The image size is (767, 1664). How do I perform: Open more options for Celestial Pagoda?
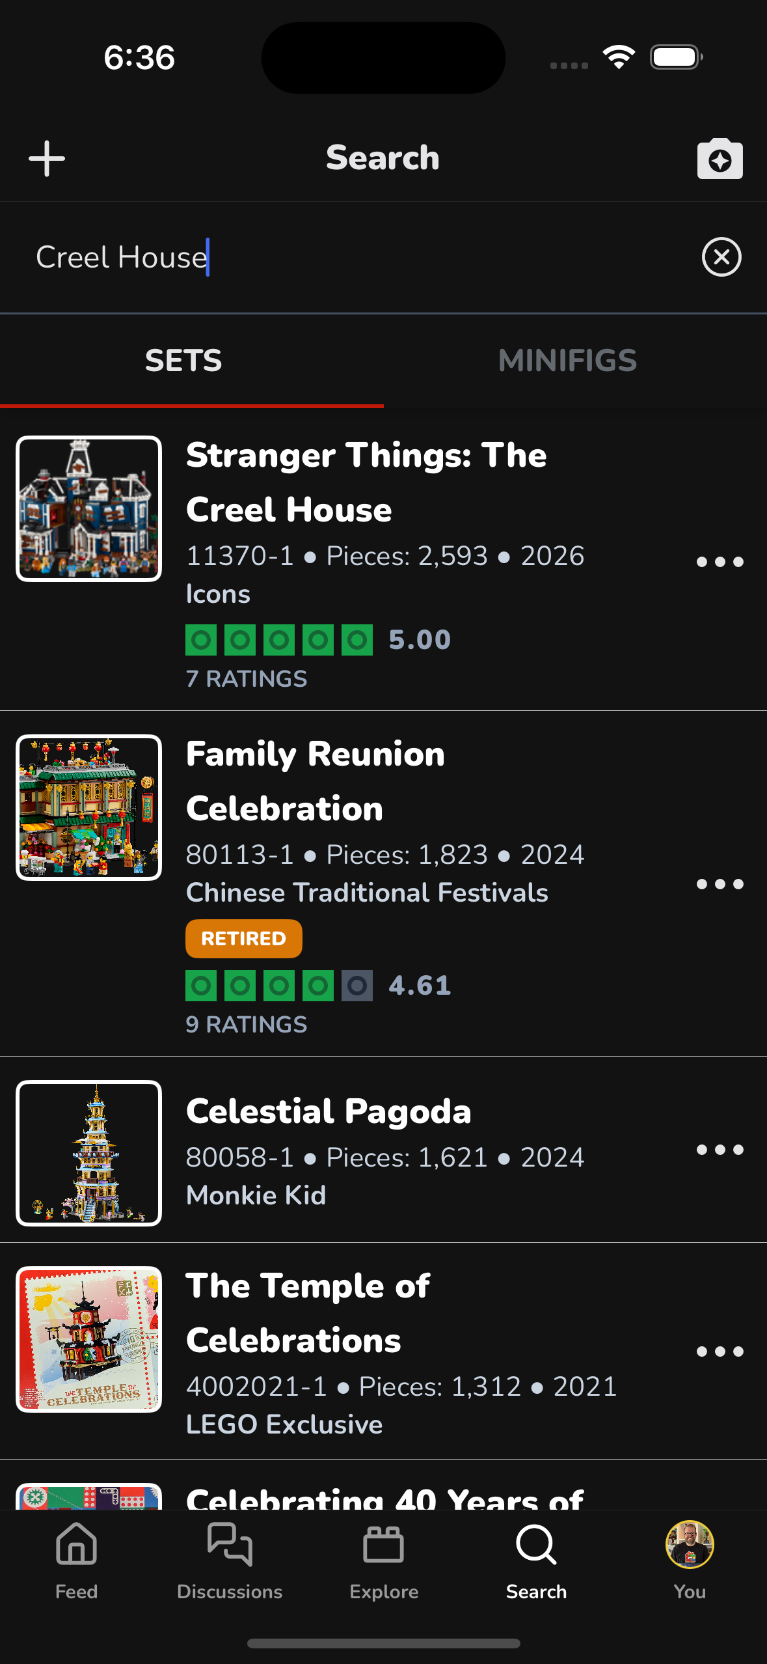pos(720,1150)
